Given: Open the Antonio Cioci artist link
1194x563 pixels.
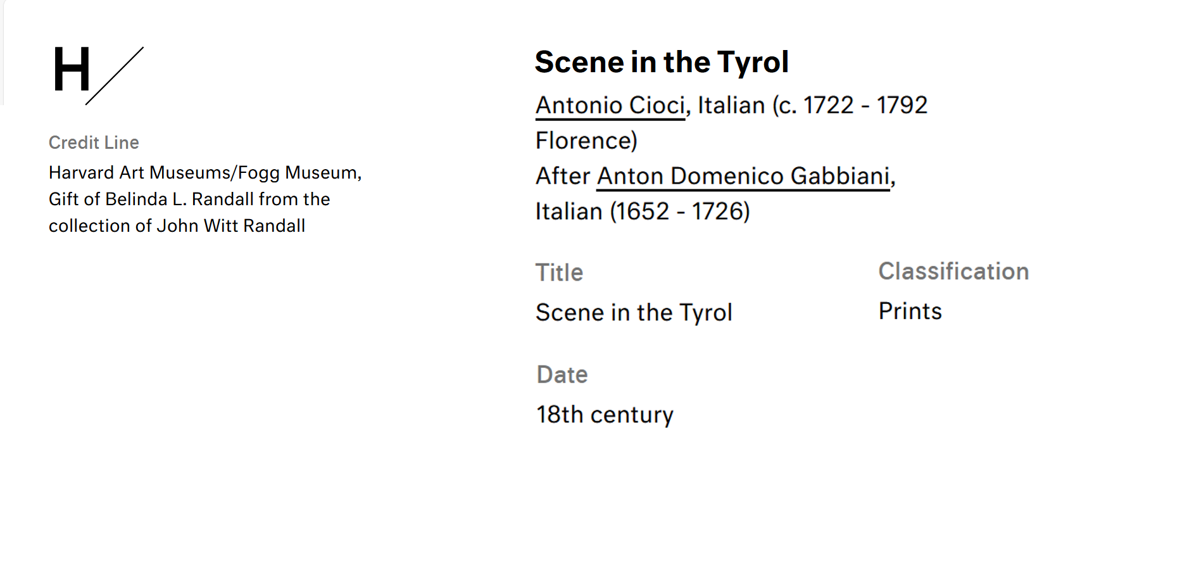Looking at the screenshot, I should tap(610, 105).
